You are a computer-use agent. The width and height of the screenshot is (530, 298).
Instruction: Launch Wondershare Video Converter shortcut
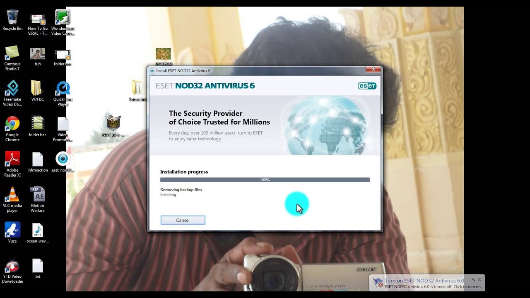click(63, 22)
